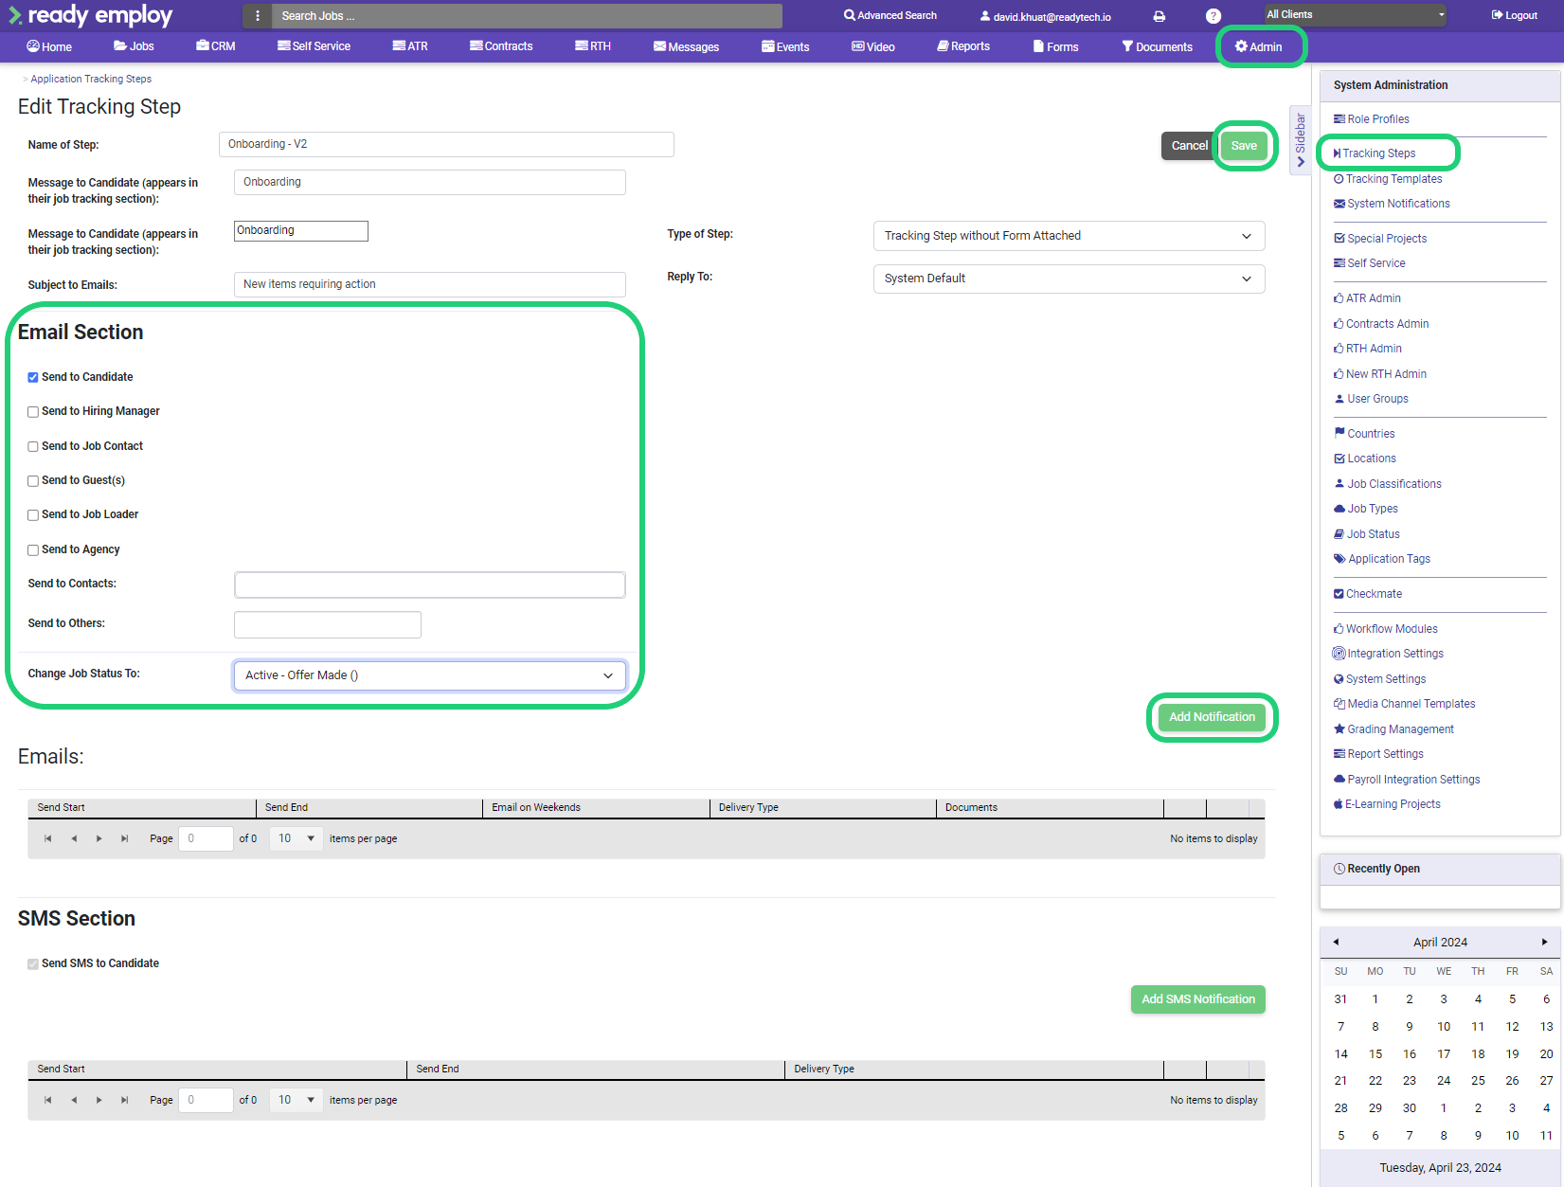Enable Send to Agency

tap(33, 549)
